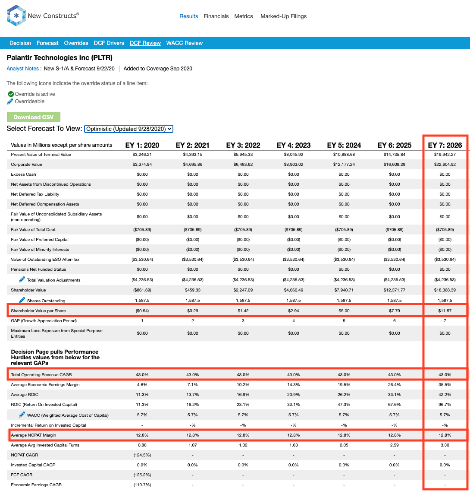
Task: Click Present Value of Terminal Value row label
Action: coord(41,154)
